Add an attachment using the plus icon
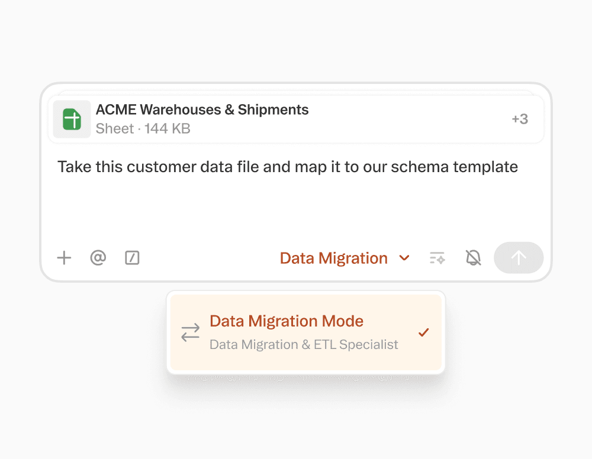592x459 pixels. pos(64,258)
